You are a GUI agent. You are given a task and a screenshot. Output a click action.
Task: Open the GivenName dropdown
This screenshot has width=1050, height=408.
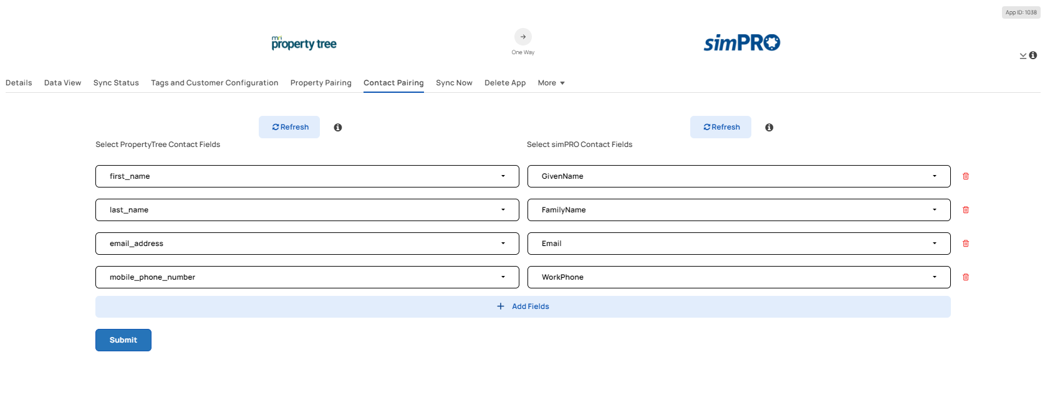739,176
